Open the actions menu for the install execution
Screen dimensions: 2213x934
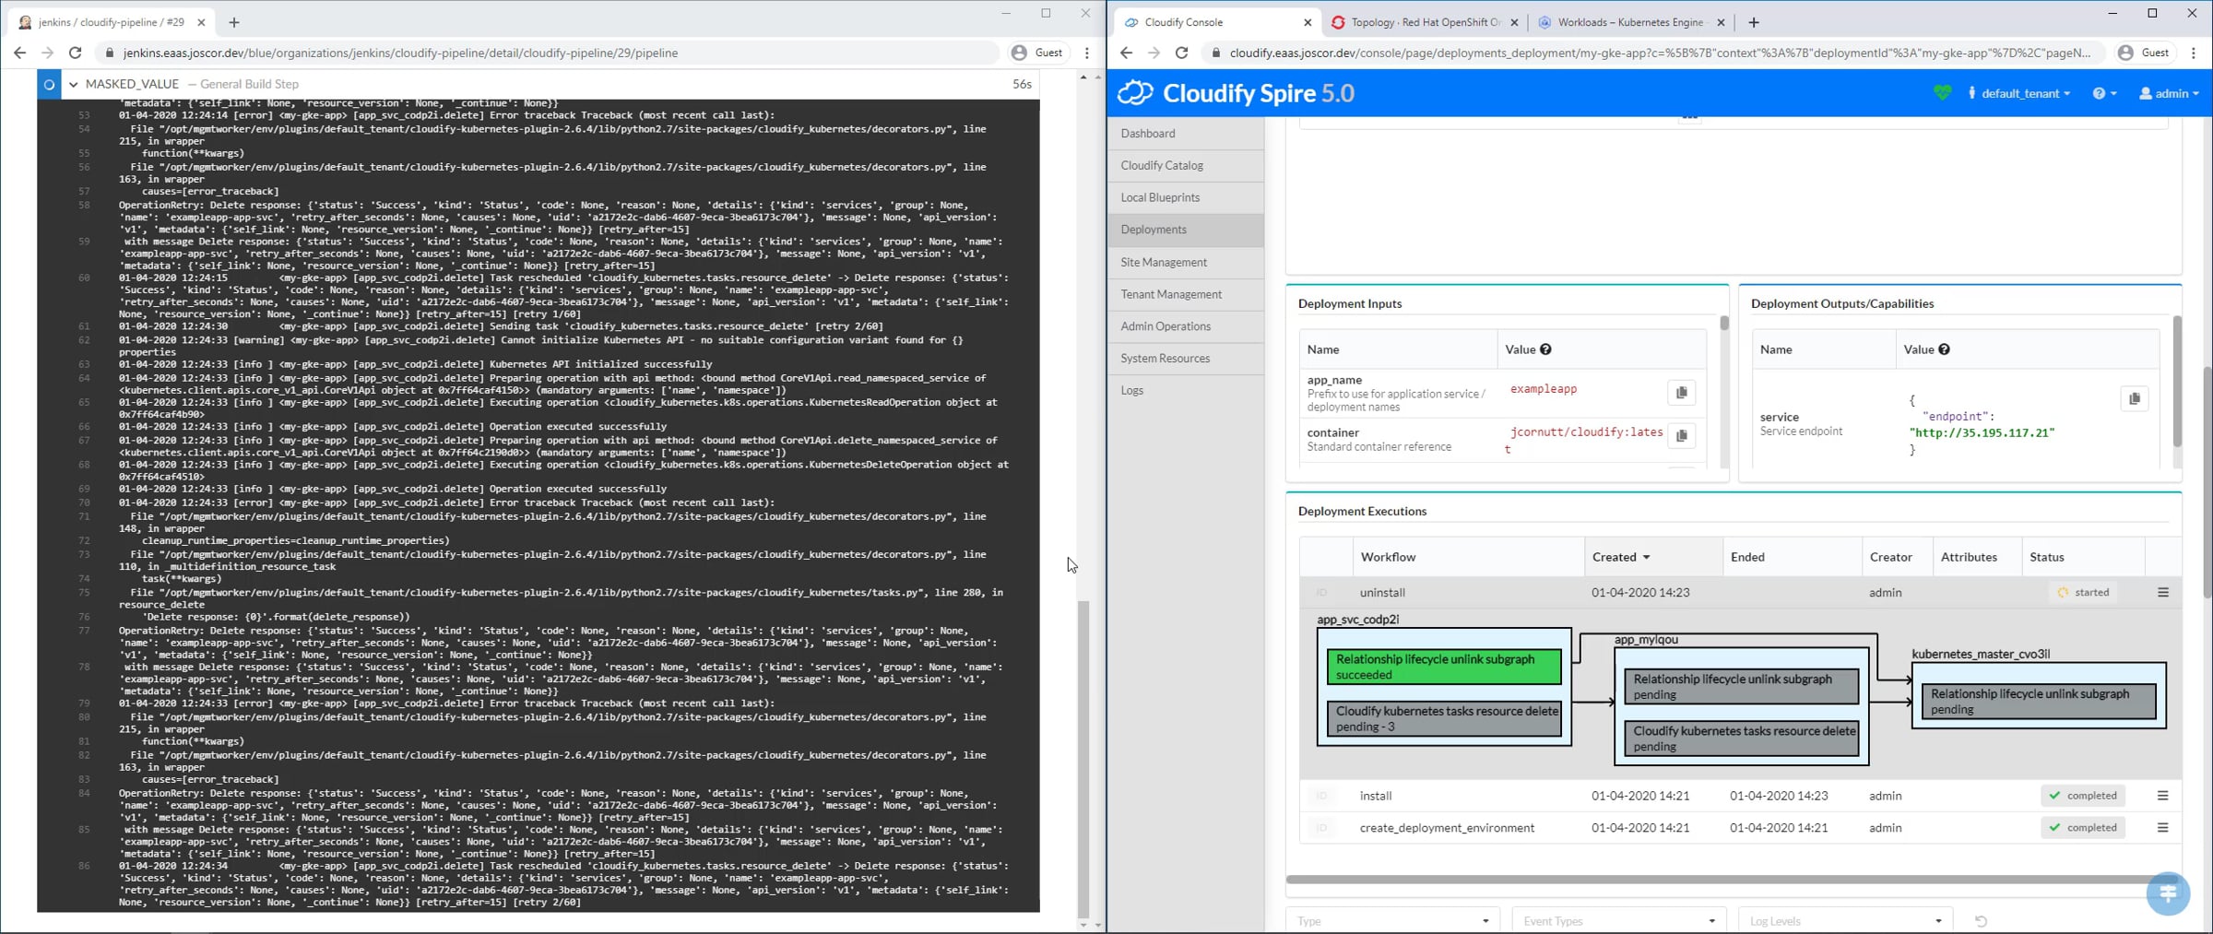click(x=2162, y=796)
